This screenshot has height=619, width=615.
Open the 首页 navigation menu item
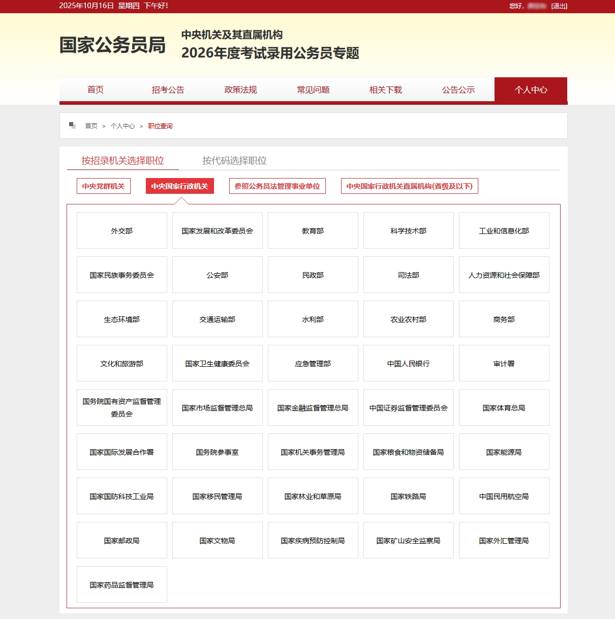tap(96, 90)
